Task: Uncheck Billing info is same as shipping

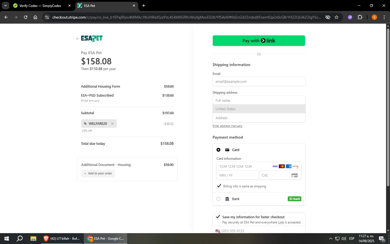Action: click(x=219, y=186)
